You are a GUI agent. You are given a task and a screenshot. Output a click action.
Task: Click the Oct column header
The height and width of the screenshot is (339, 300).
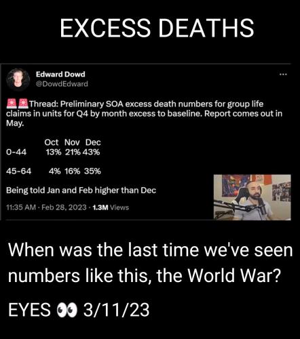(x=52, y=142)
